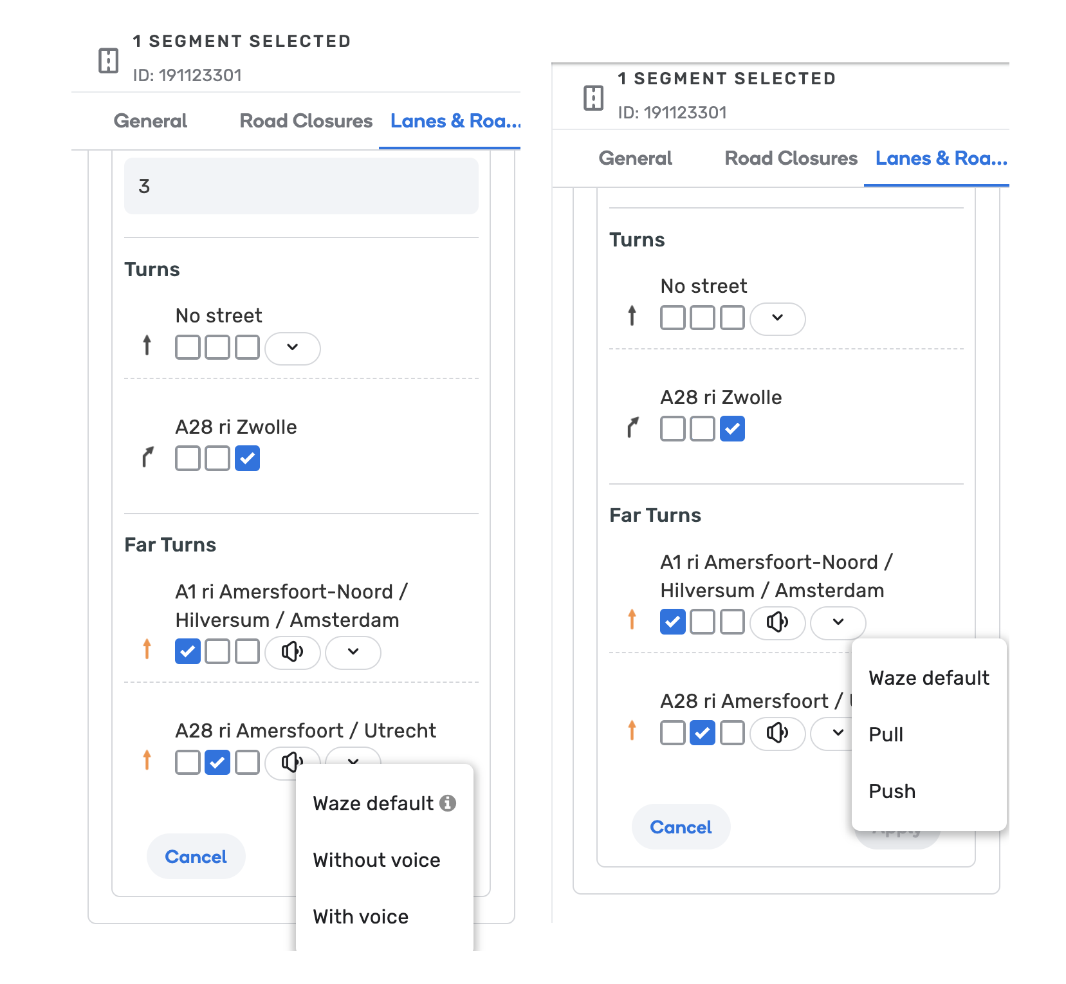The height and width of the screenshot is (984, 1066).
Task: Click the voice speaker icon for A1 Amersfoort-Noord in left panel
Action: pos(293,652)
